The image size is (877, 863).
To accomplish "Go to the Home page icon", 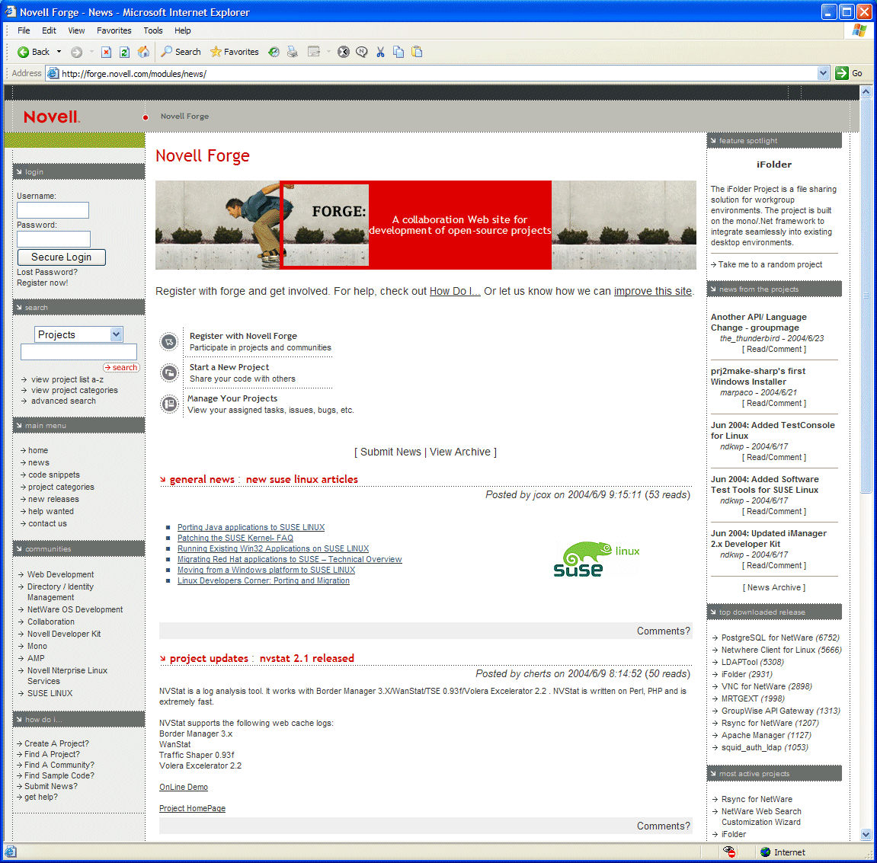I will tap(144, 52).
